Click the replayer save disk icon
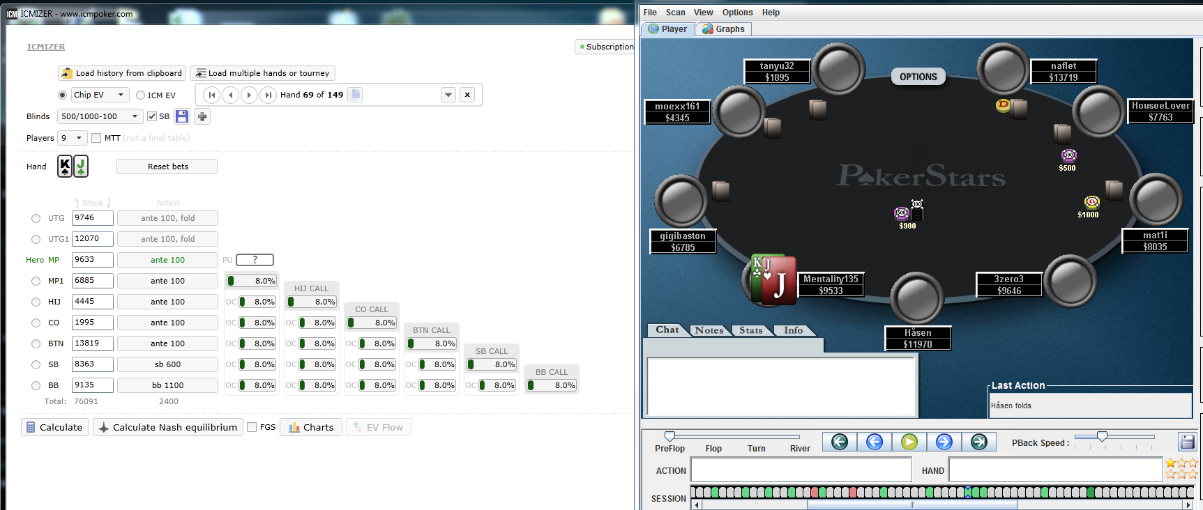 click(x=1187, y=442)
